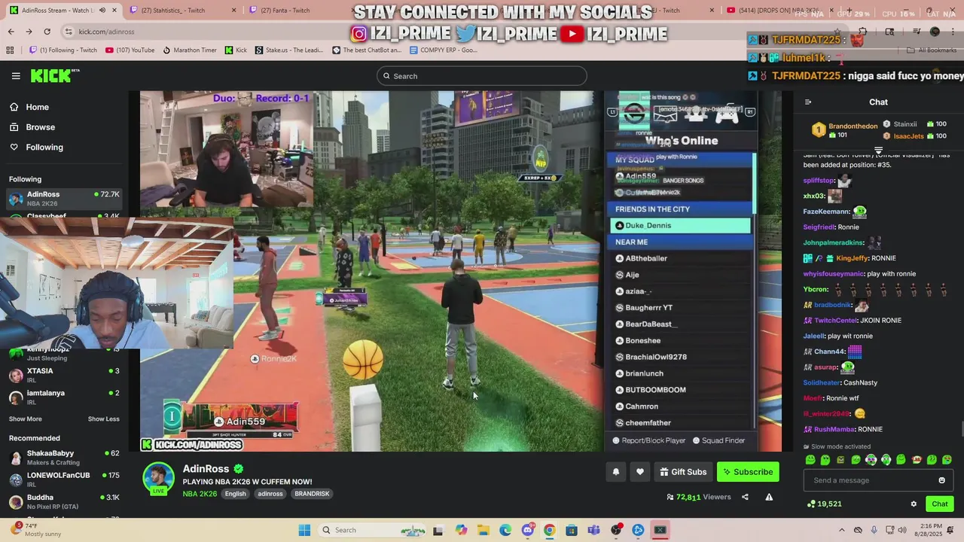Select the English language tag
This screenshot has height=542, width=964.
click(235, 494)
